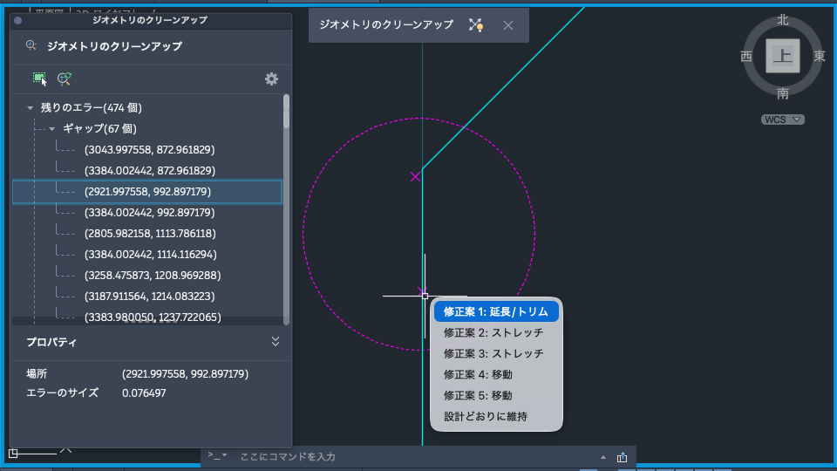Click 北 on the view compass
The height and width of the screenshot is (471, 837).
[x=783, y=20]
